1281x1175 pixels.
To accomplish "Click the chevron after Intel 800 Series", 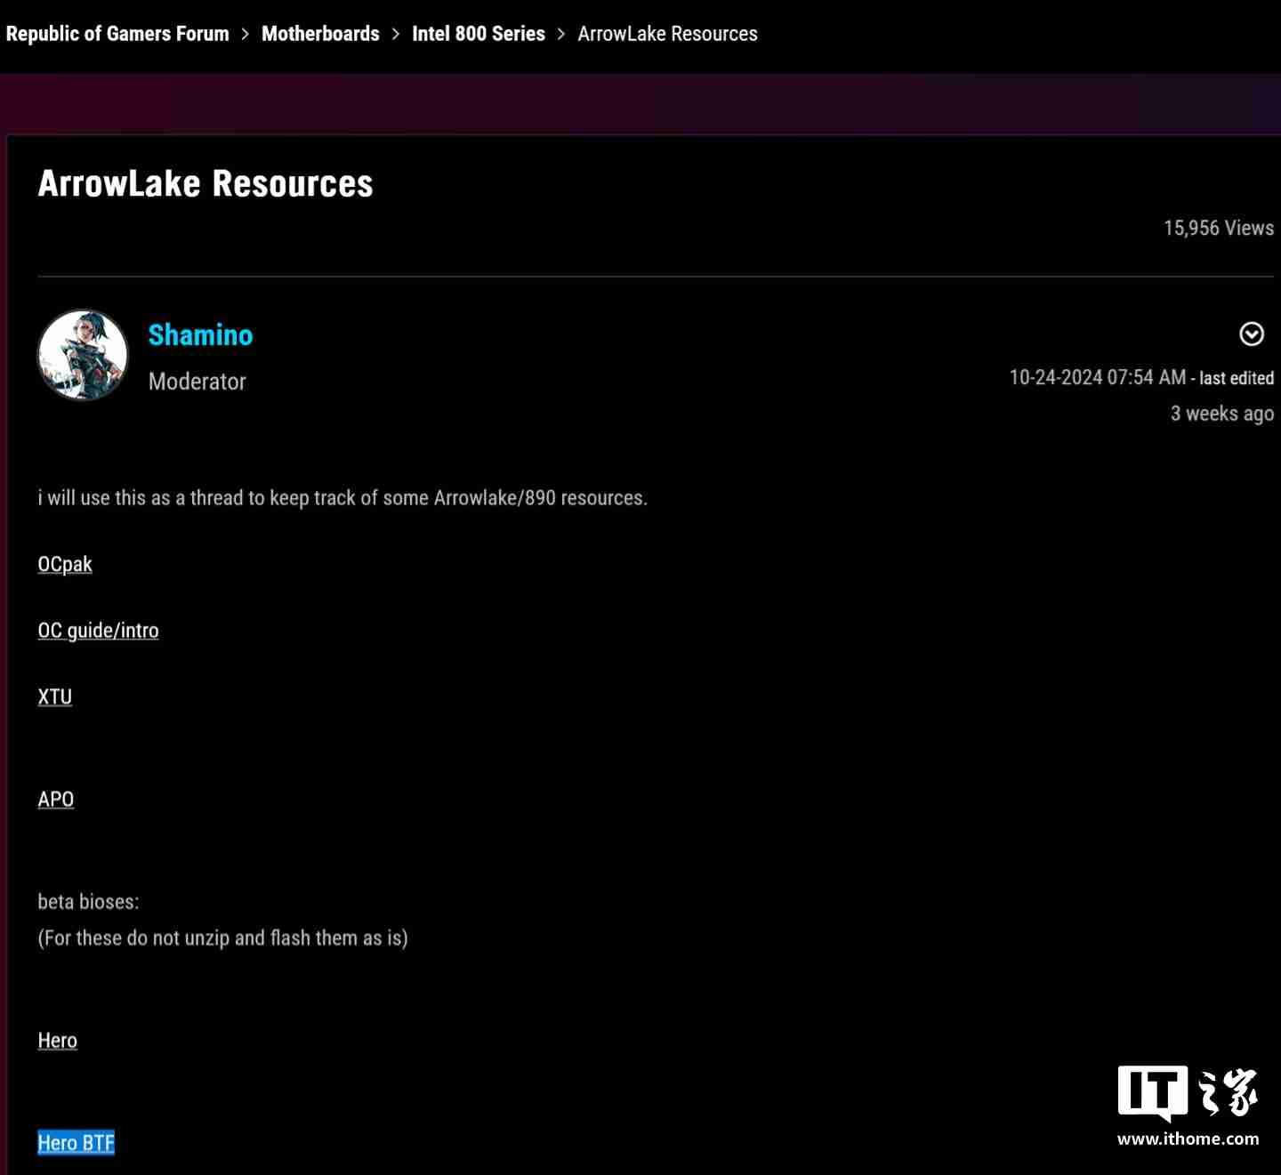I will click(x=561, y=34).
